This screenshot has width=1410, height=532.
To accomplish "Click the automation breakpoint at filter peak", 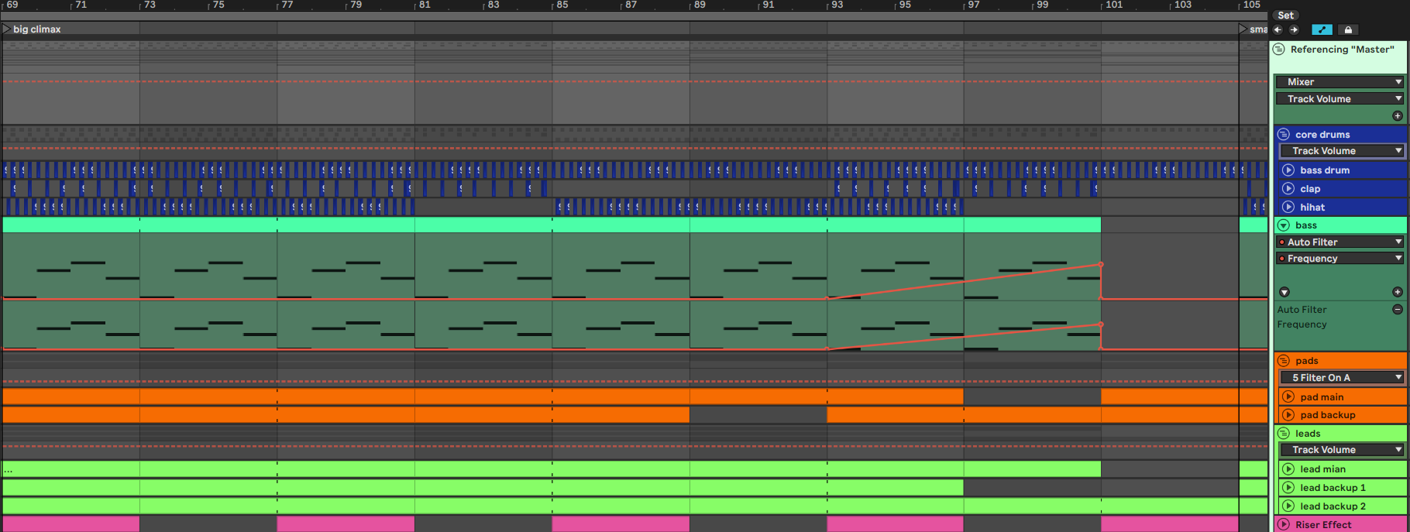I will coord(1101,265).
